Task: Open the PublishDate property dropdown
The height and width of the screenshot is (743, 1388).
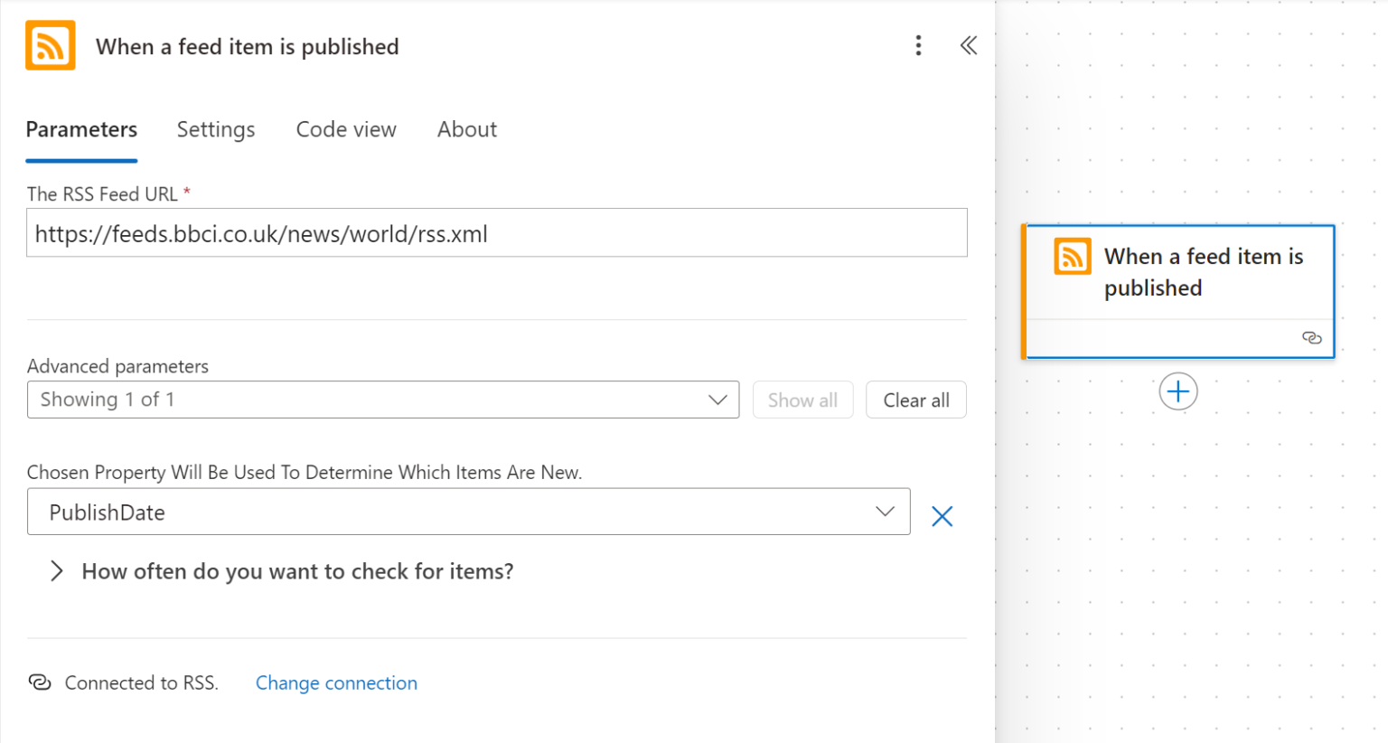Action: click(468, 513)
